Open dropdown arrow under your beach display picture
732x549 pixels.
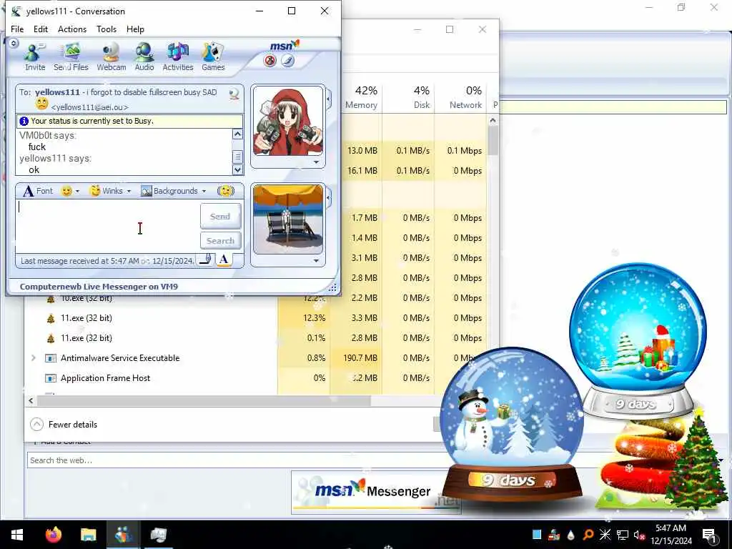(x=317, y=261)
